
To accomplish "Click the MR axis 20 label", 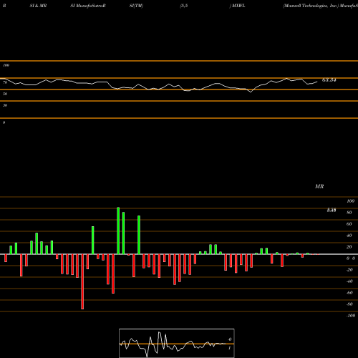I will pyautogui.click(x=349, y=247).
